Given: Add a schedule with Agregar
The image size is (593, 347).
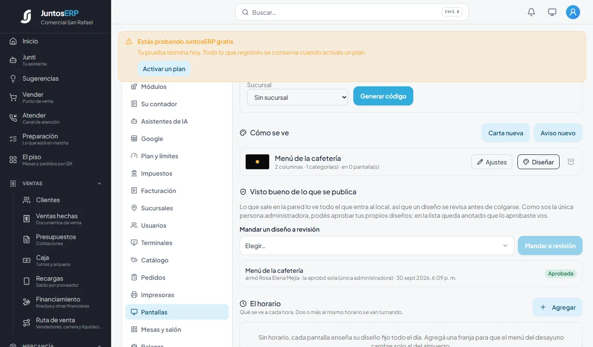Looking at the screenshot, I should [x=557, y=307].
